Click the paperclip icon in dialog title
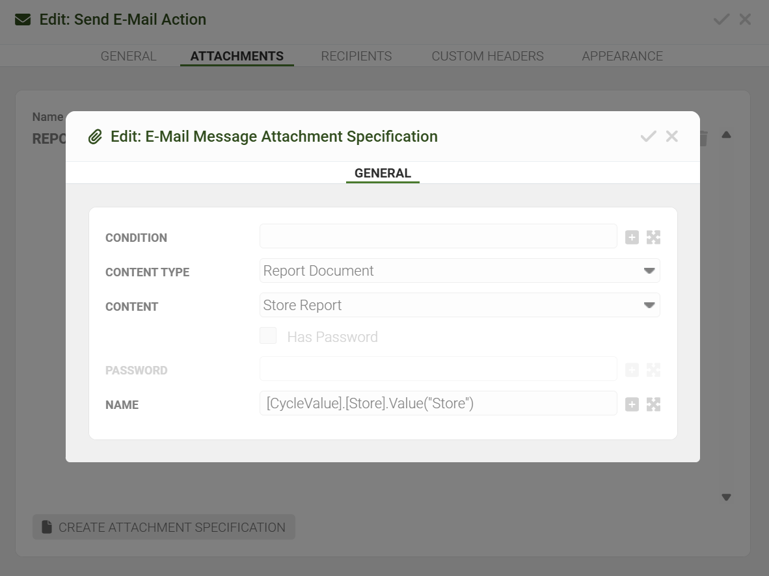The width and height of the screenshot is (769, 576). [96, 137]
